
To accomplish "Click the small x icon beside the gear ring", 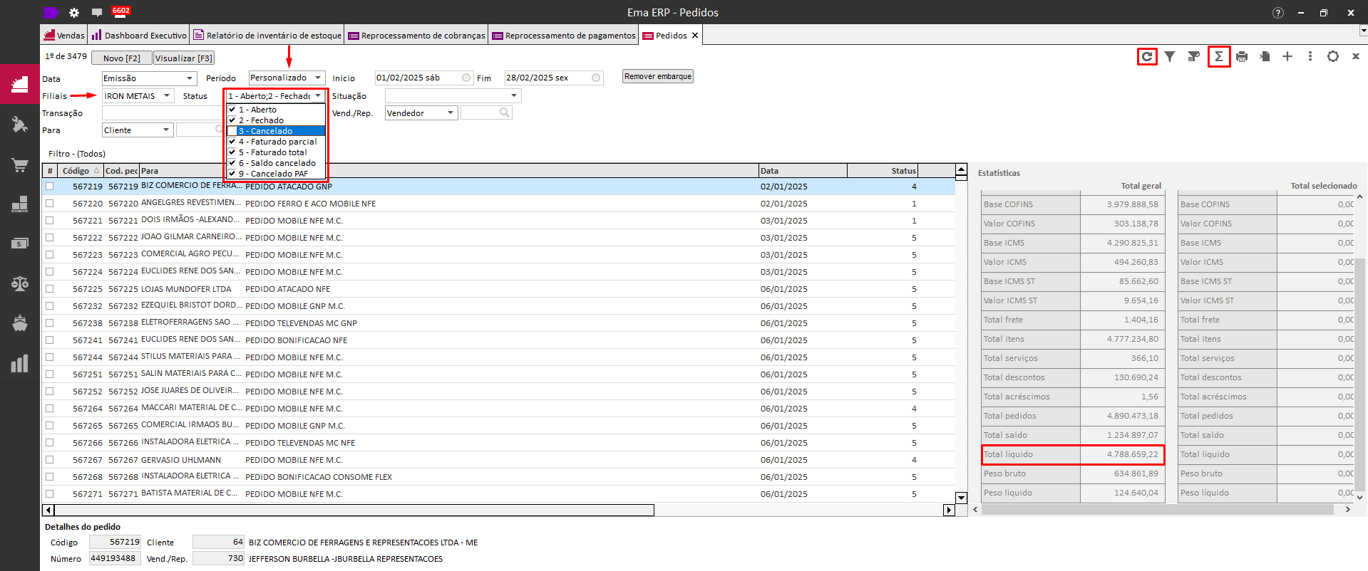I will pos(1356,56).
